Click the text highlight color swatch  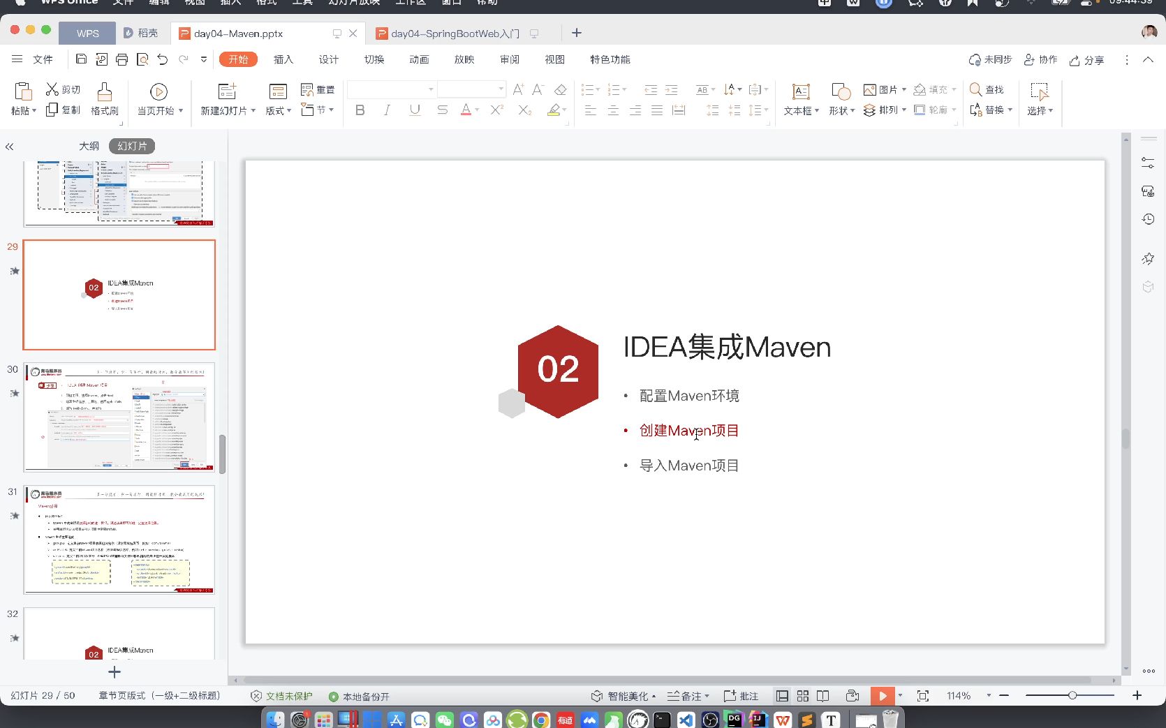[554, 110]
